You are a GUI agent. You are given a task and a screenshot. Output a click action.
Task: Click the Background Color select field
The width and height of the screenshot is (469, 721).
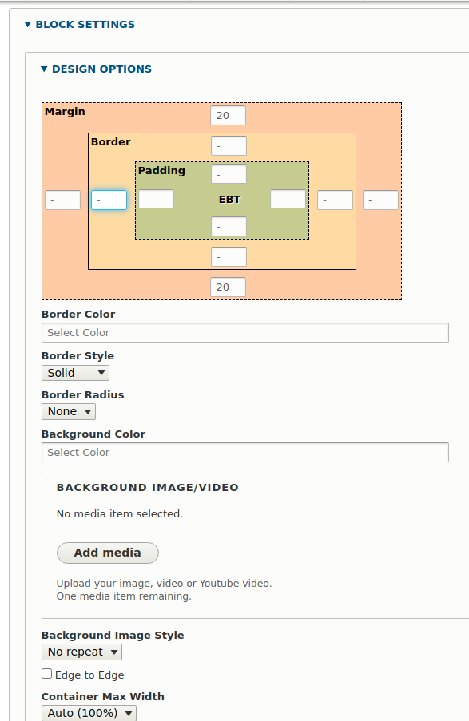[x=244, y=453]
